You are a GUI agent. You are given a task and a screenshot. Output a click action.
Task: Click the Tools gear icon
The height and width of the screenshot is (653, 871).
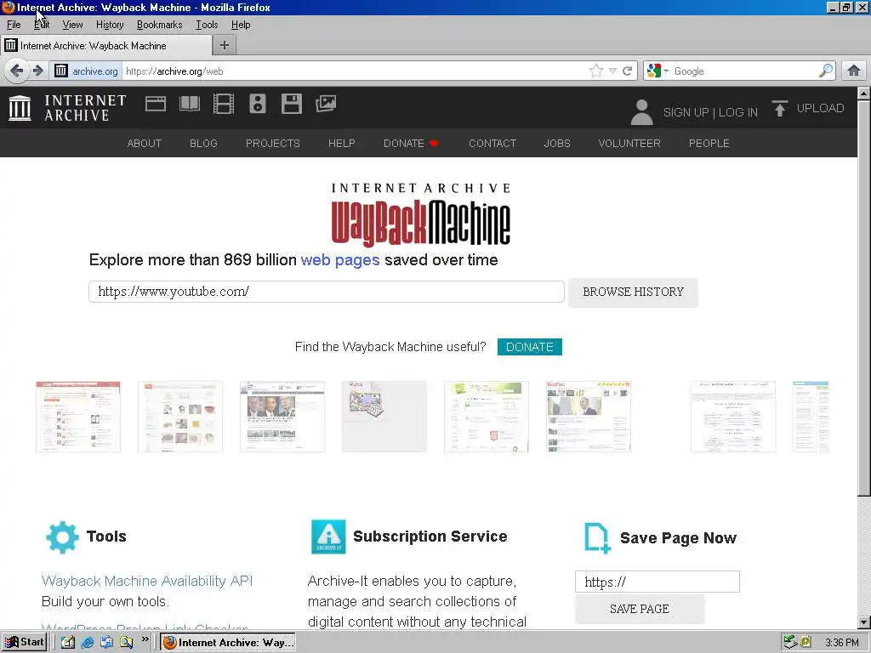pyautogui.click(x=62, y=537)
